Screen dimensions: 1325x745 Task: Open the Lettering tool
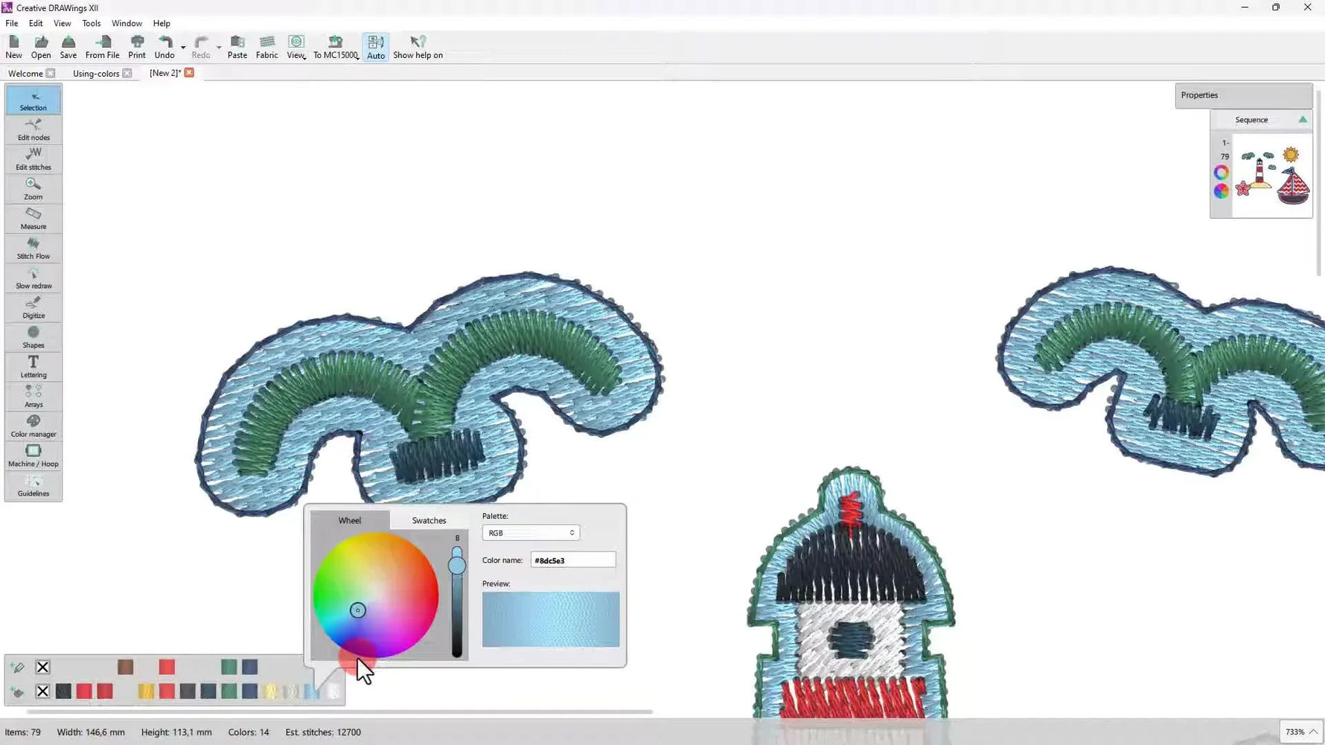coord(33,366)
